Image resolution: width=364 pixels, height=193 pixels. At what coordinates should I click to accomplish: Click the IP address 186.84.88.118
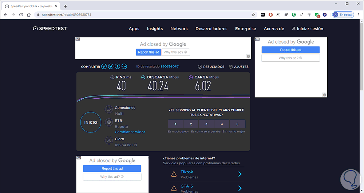point(126,145)
